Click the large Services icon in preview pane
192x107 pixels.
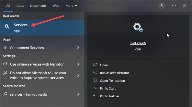[x=138, y=28]
